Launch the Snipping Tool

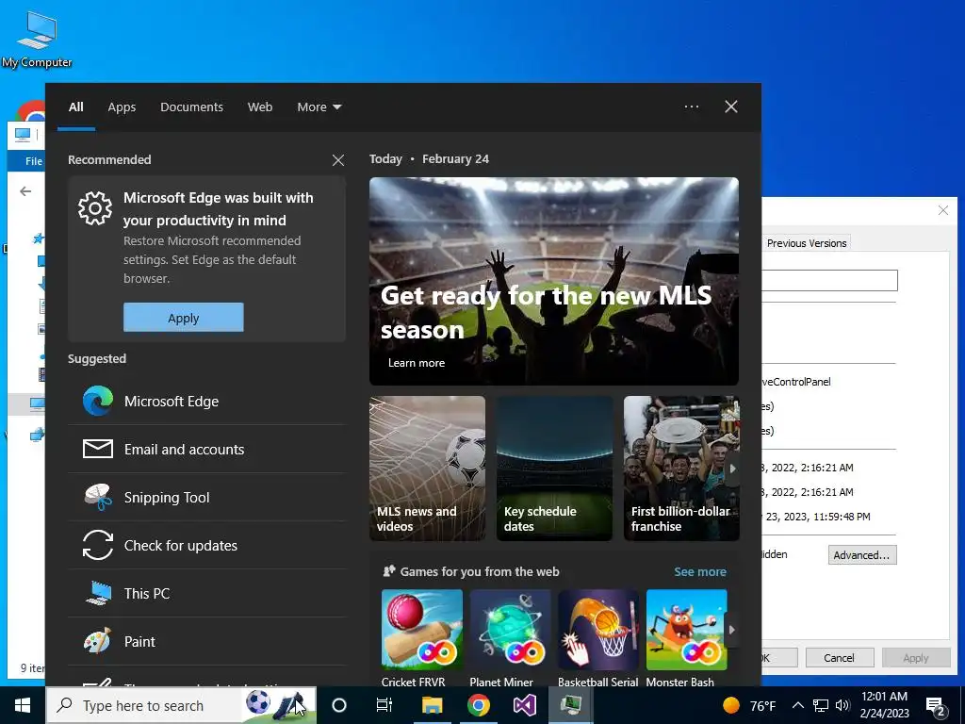pyautogui.click(x=206, y=498)
